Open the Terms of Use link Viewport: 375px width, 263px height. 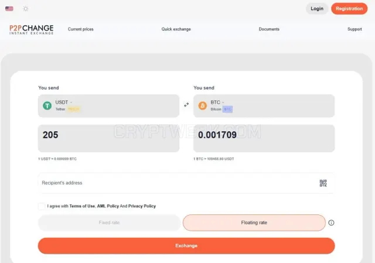[x=82, y=206]
